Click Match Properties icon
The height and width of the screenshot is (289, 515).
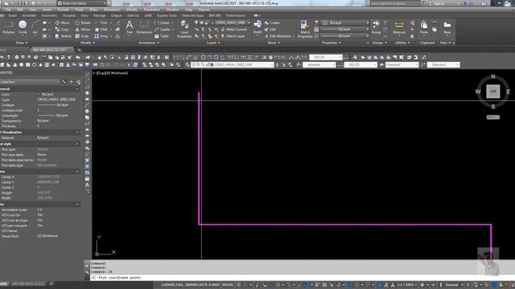305,29
